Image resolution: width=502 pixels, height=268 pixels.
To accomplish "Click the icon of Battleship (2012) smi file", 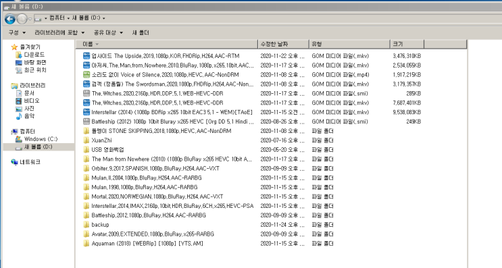I will [x=86, y=122].
